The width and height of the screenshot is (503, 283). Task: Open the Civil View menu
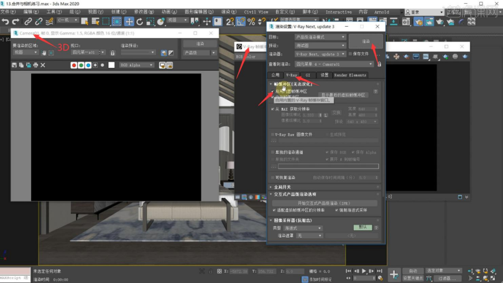(256, 12)
